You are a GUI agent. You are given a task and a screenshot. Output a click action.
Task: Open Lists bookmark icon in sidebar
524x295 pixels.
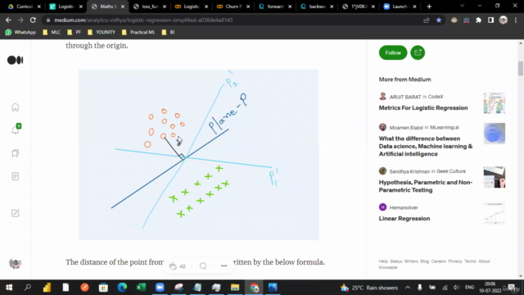tap(16, 153)
